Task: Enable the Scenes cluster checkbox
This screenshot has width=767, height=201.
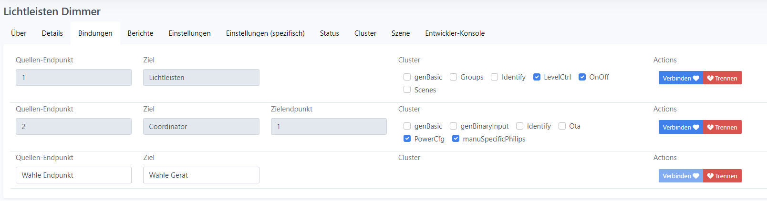Action: [x=407, y=90]
